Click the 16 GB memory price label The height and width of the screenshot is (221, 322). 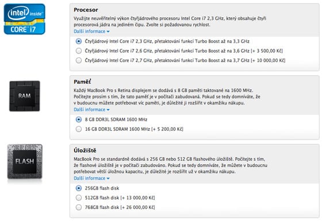[x=167, y=129]
